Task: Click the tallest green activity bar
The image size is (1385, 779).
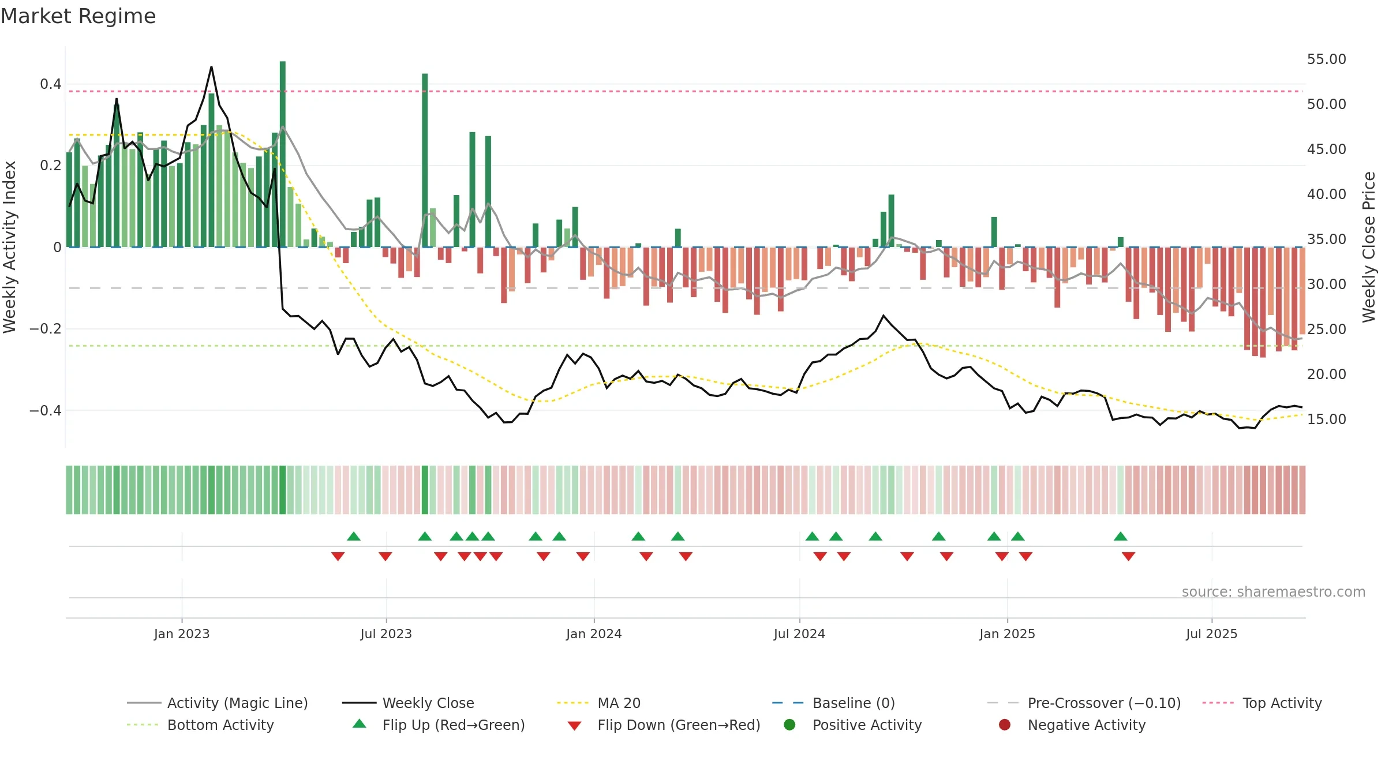Action: coord(283,154)
